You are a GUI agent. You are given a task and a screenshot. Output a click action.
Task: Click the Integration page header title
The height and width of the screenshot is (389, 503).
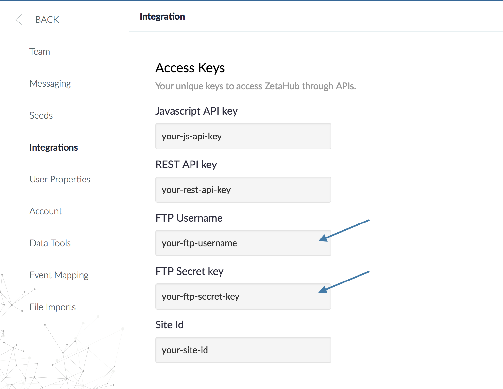pyautogui.click(x=162, y=16)
